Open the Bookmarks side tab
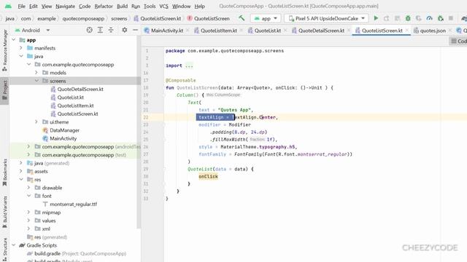Screen dimensions: 467x262 [4, 172]
